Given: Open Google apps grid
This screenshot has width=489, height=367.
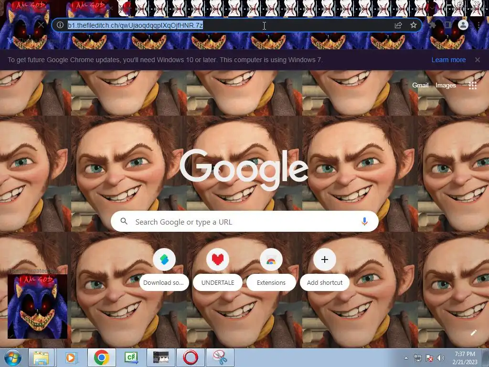Looking at the screenshot, I should click(473, 86).
